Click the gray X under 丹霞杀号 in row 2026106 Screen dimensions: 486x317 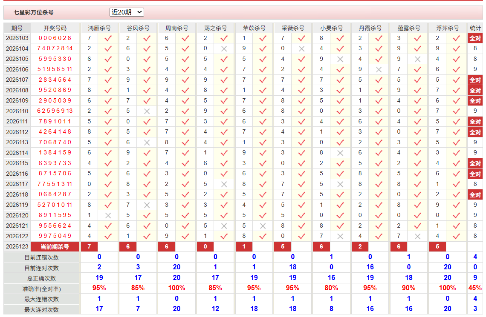point(379,70)
